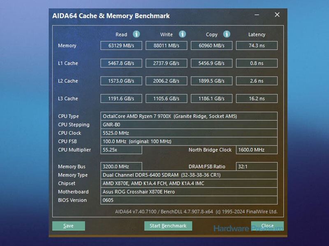Click the L1 Cache row label

click(x=68, y=63)
